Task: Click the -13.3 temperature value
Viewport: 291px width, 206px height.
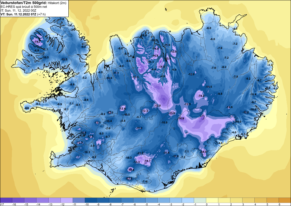Action: (136, 162)
